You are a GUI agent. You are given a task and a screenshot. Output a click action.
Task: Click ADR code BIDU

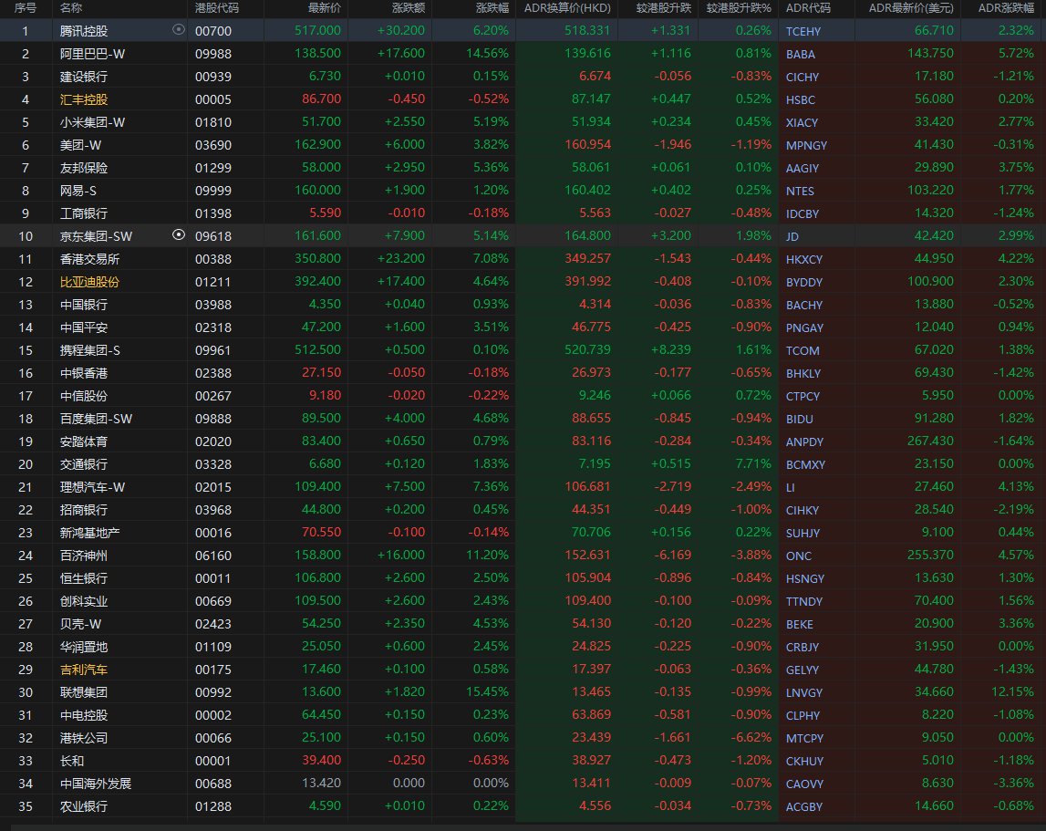point(799,419)
